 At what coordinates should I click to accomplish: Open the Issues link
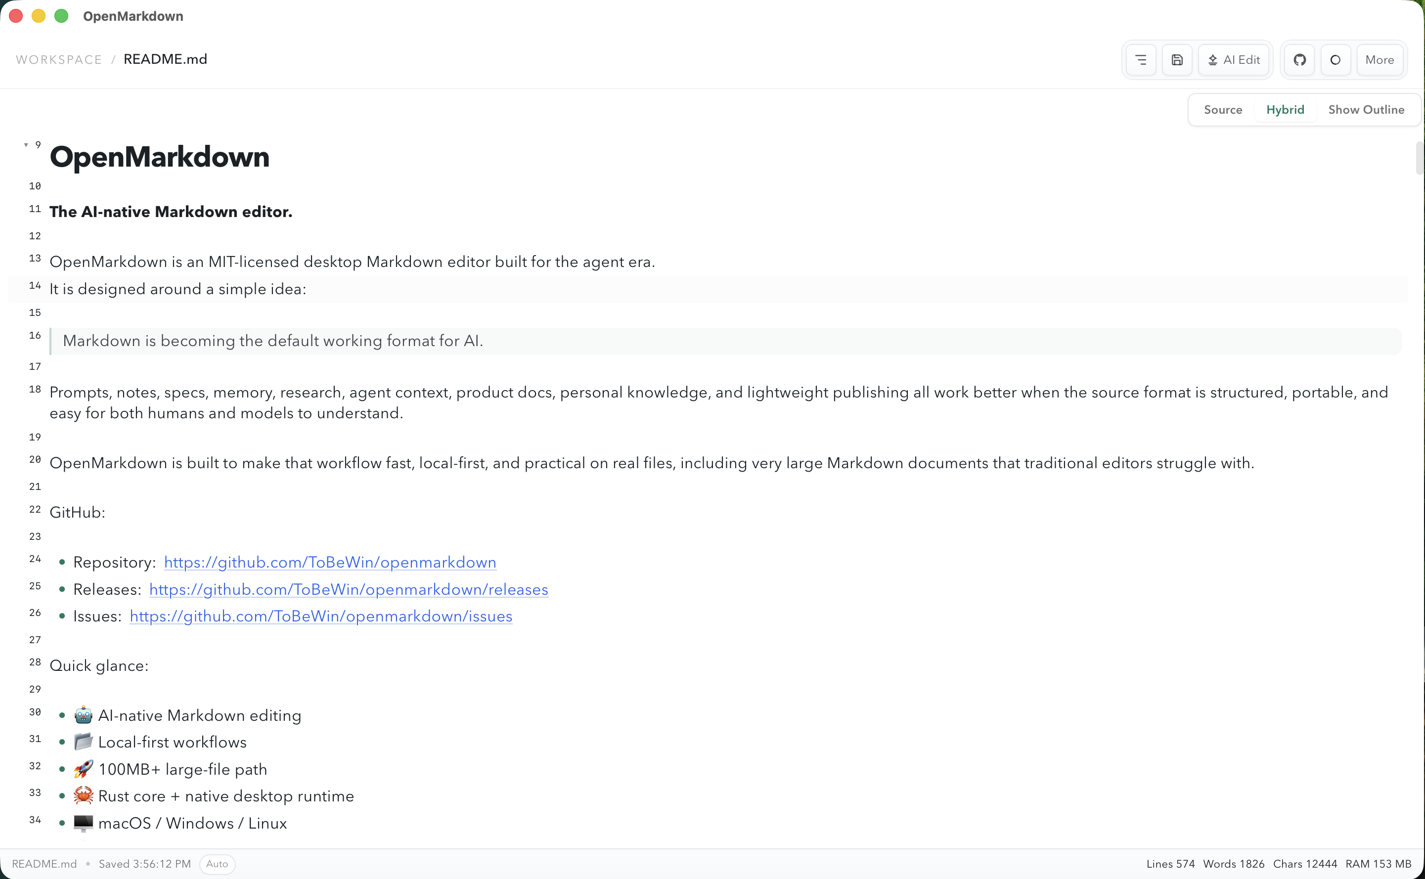pyautogui.click(x=320, y=616)
